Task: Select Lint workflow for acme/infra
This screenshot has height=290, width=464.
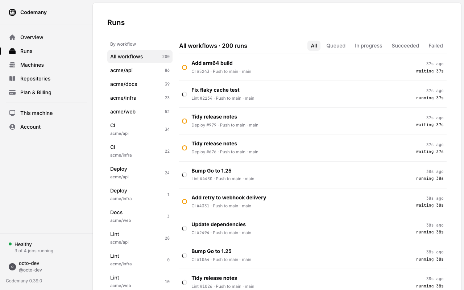Action: tap(140, 260)
